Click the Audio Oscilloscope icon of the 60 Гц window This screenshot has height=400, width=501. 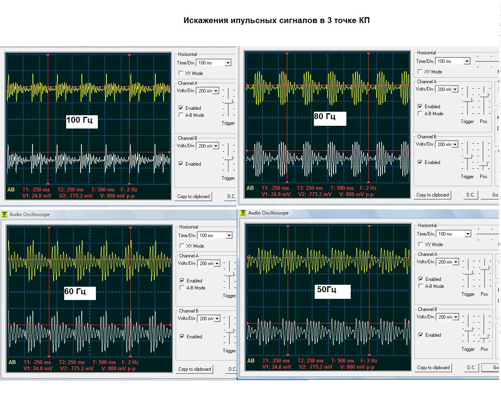(x=4, y=214)
